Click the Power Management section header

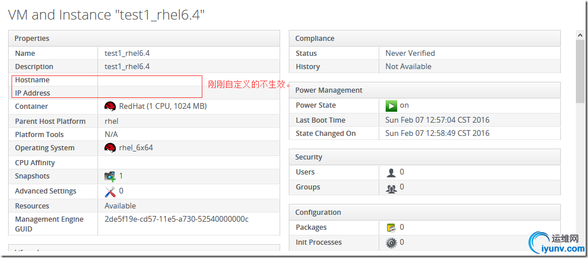pyautogui.click(x=424, y=90)
